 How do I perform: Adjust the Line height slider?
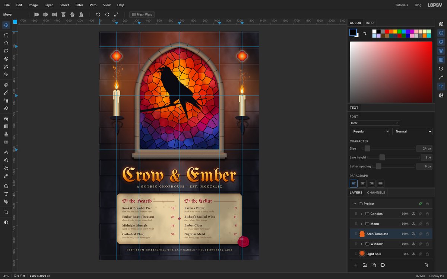[394, 157]
